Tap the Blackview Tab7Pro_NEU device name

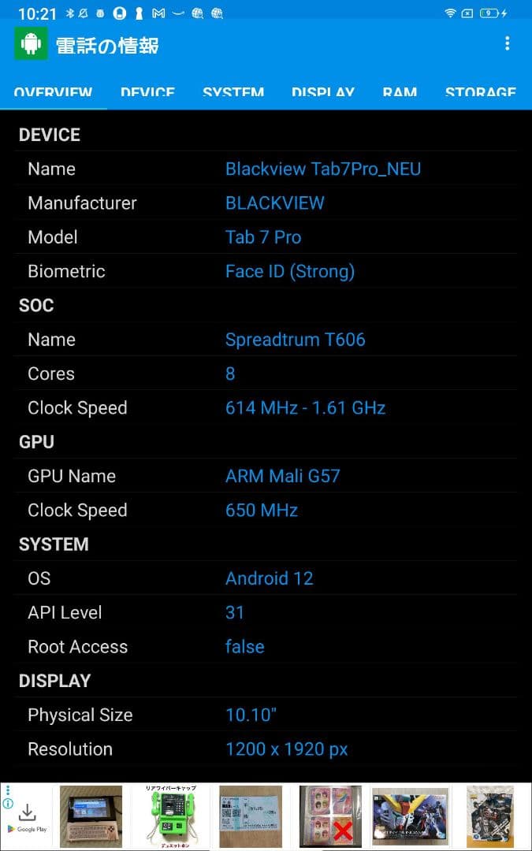[323, 169]
